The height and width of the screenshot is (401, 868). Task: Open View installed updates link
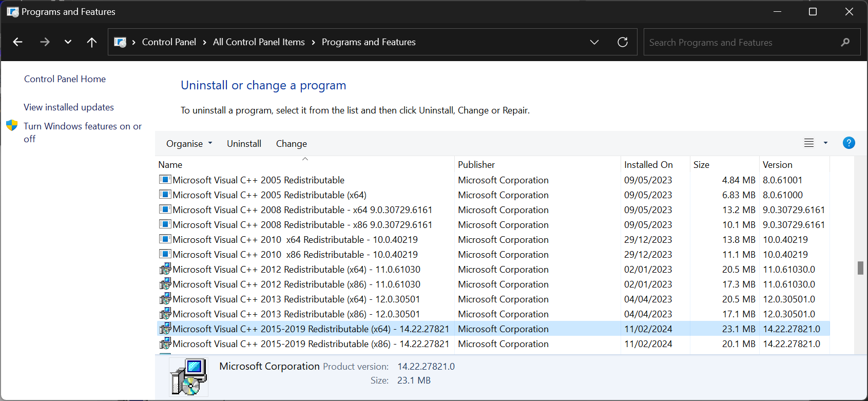69,107
